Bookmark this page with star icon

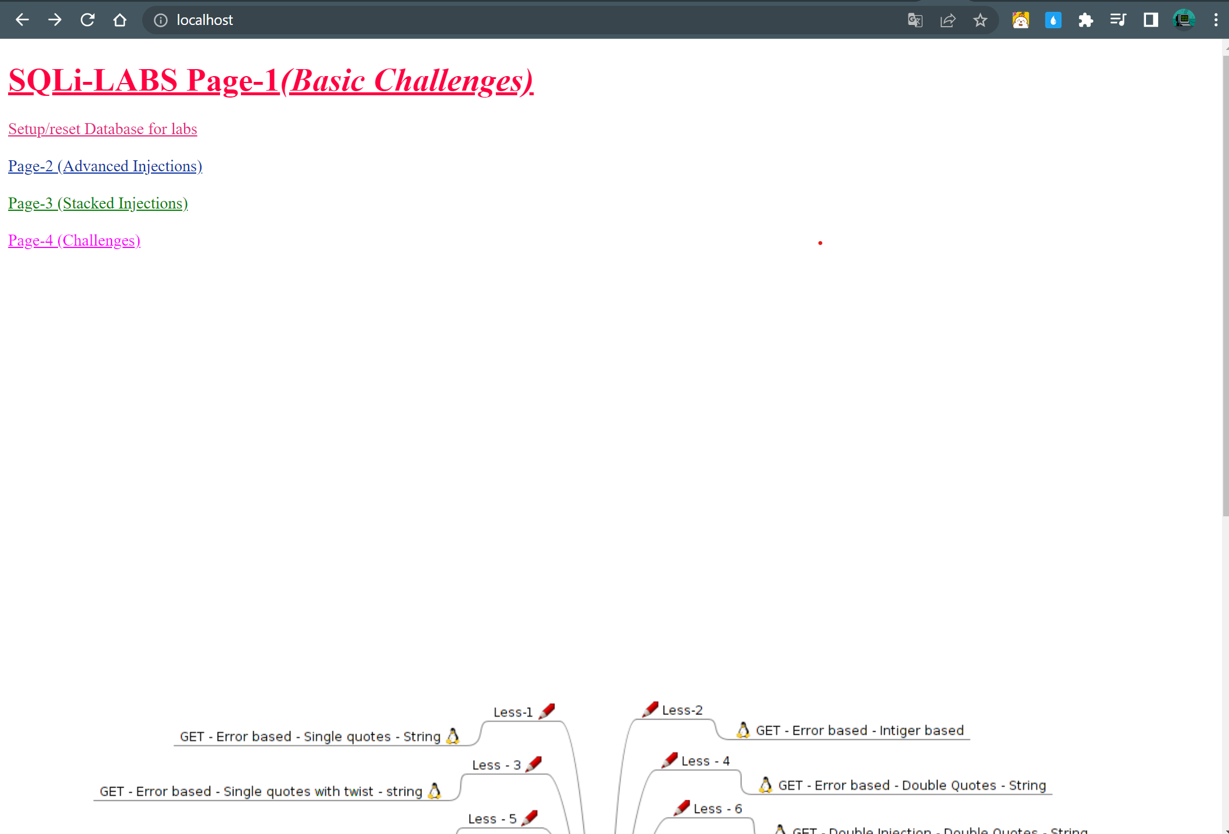[980, 20]
